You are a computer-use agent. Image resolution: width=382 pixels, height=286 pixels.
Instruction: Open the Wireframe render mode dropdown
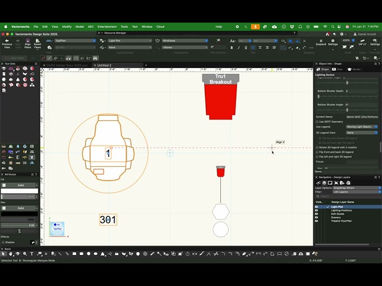(x=185, y=41)
